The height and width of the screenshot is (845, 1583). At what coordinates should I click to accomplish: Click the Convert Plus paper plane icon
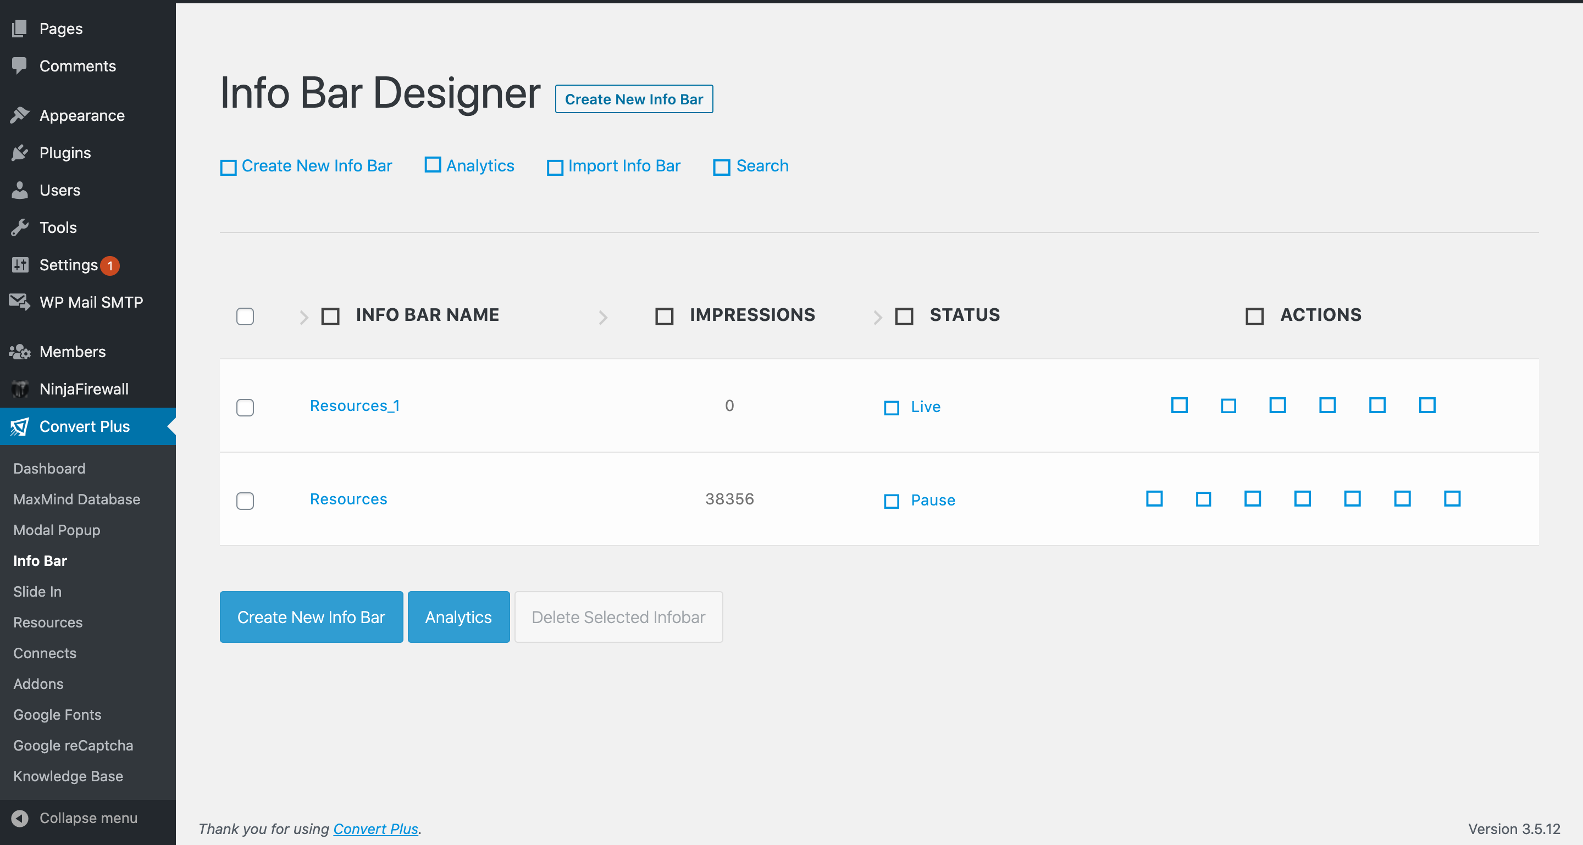coord(20,427)
